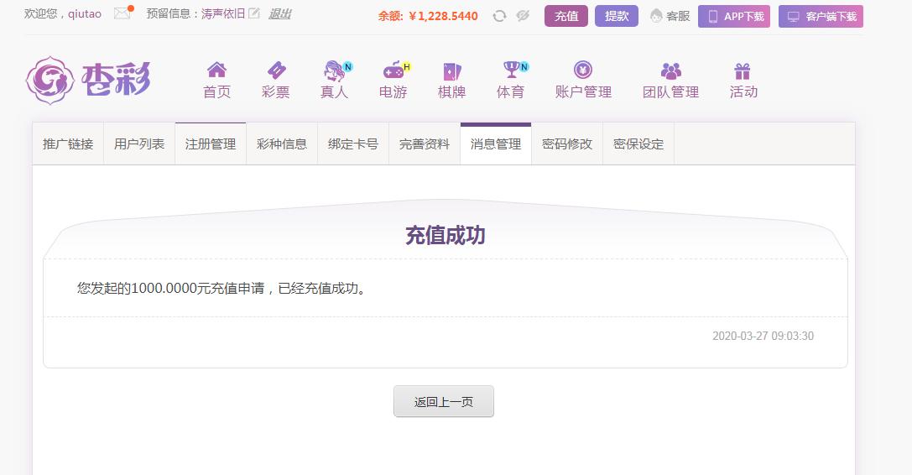Image resolution: width=912 pixels, height=475 pixels.
Task: Switch to the 密码修改 tab
Action: [567, 144]
